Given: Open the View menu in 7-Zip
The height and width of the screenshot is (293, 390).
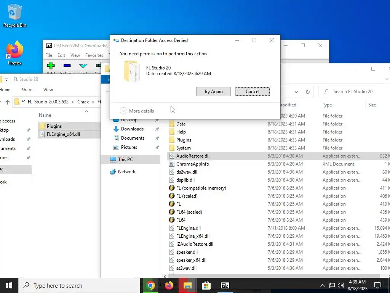Looking at the screenshot, I should pyautogui.click(x=75, y=55).
